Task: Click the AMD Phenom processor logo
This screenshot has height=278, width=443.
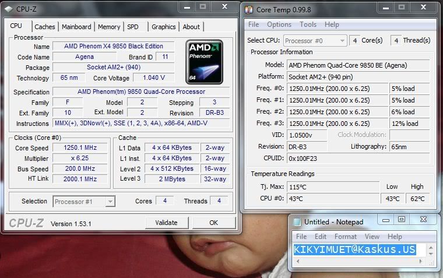Action: point(204,62)
